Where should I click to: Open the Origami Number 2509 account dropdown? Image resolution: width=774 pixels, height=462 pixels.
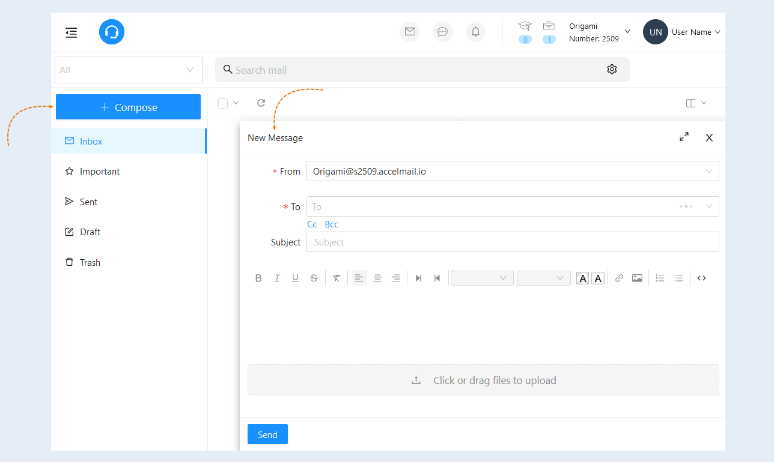point(599,32)
